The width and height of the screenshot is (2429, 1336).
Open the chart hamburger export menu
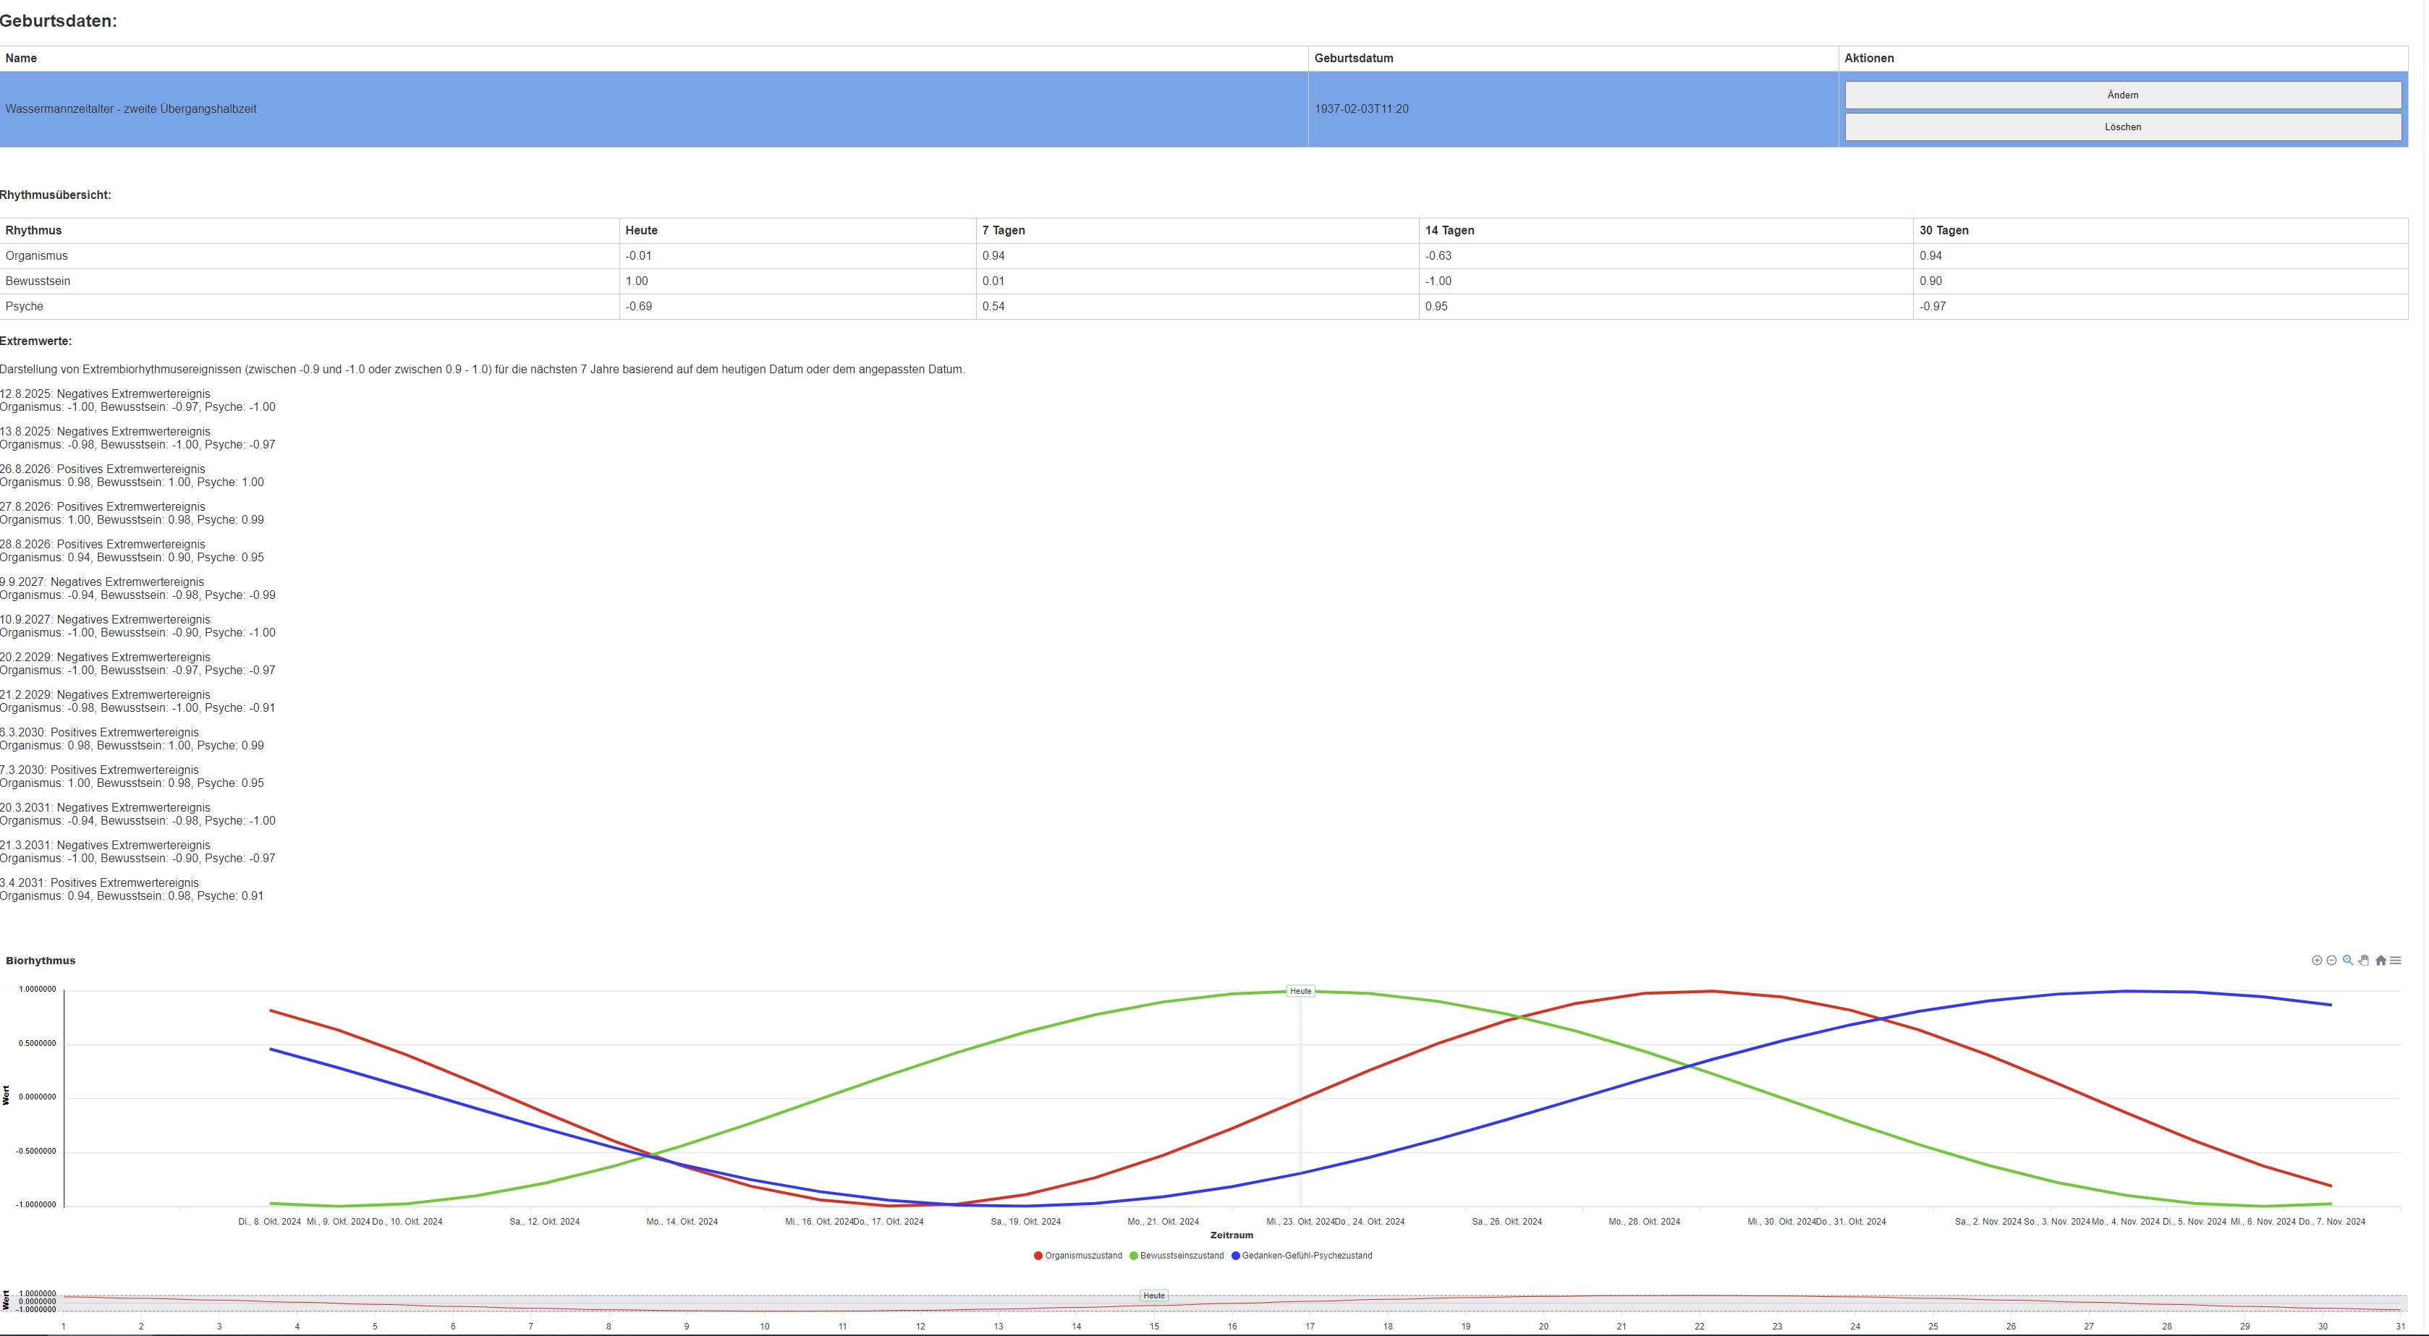(2395, 960)
